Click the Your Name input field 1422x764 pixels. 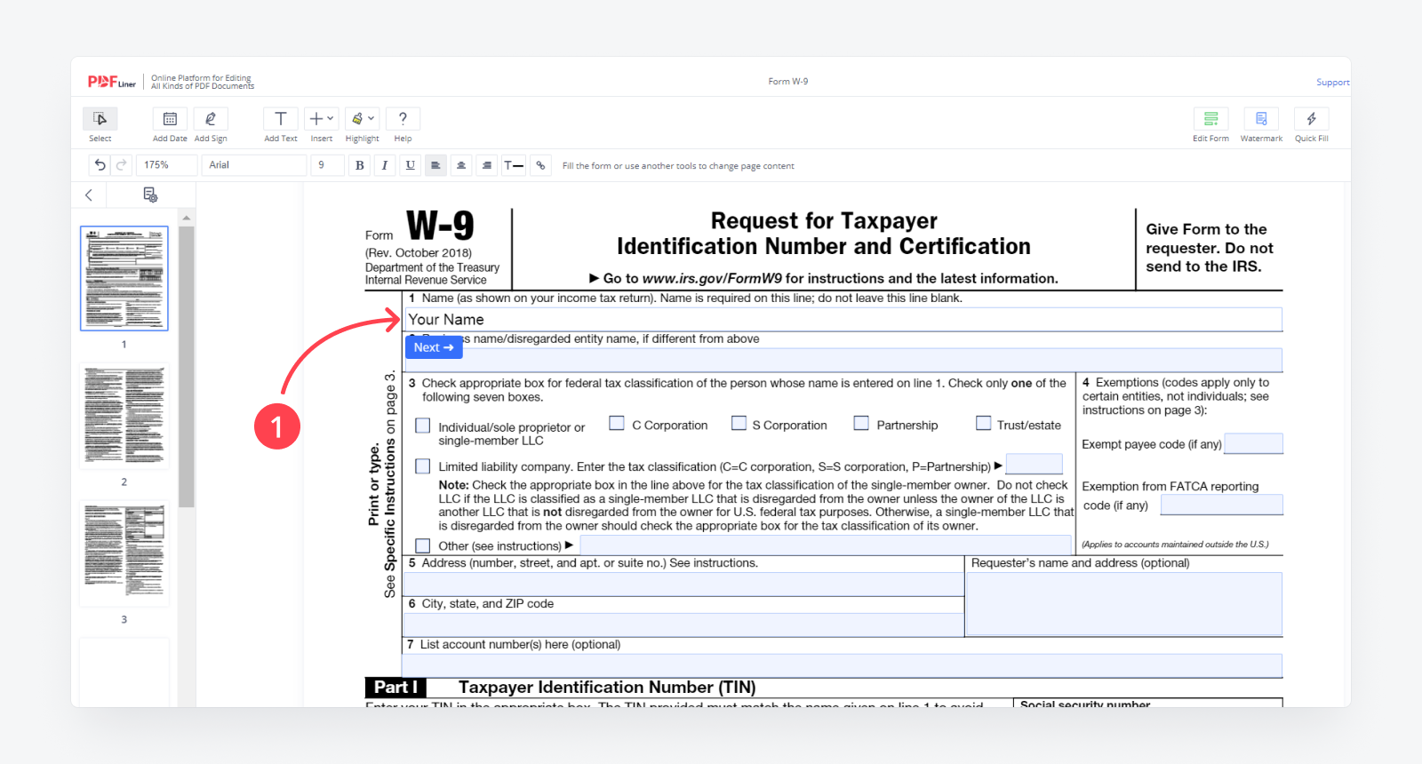tap(843, 320)
